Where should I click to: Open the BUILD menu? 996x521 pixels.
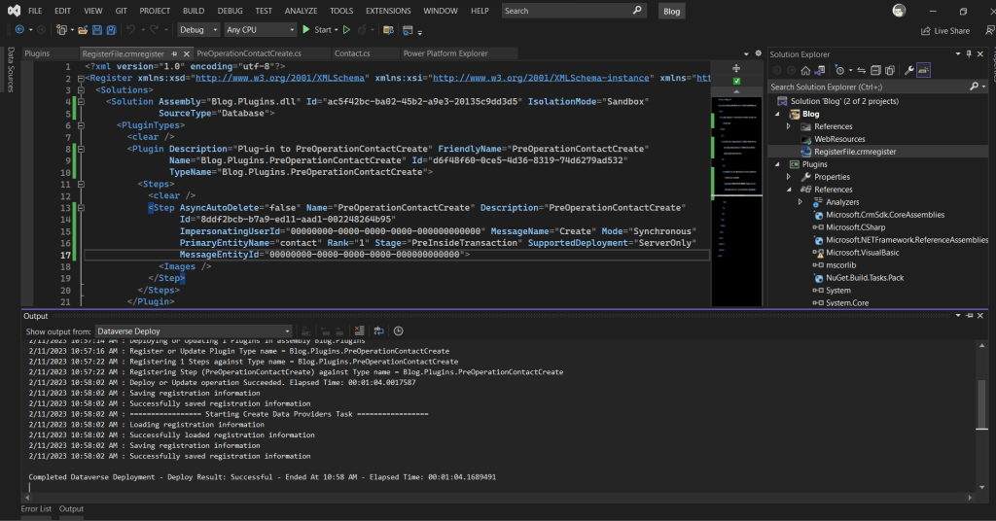[194, 11]
